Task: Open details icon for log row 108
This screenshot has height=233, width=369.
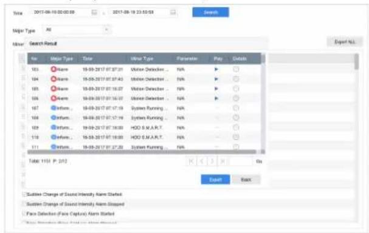Action: [236, 118]
